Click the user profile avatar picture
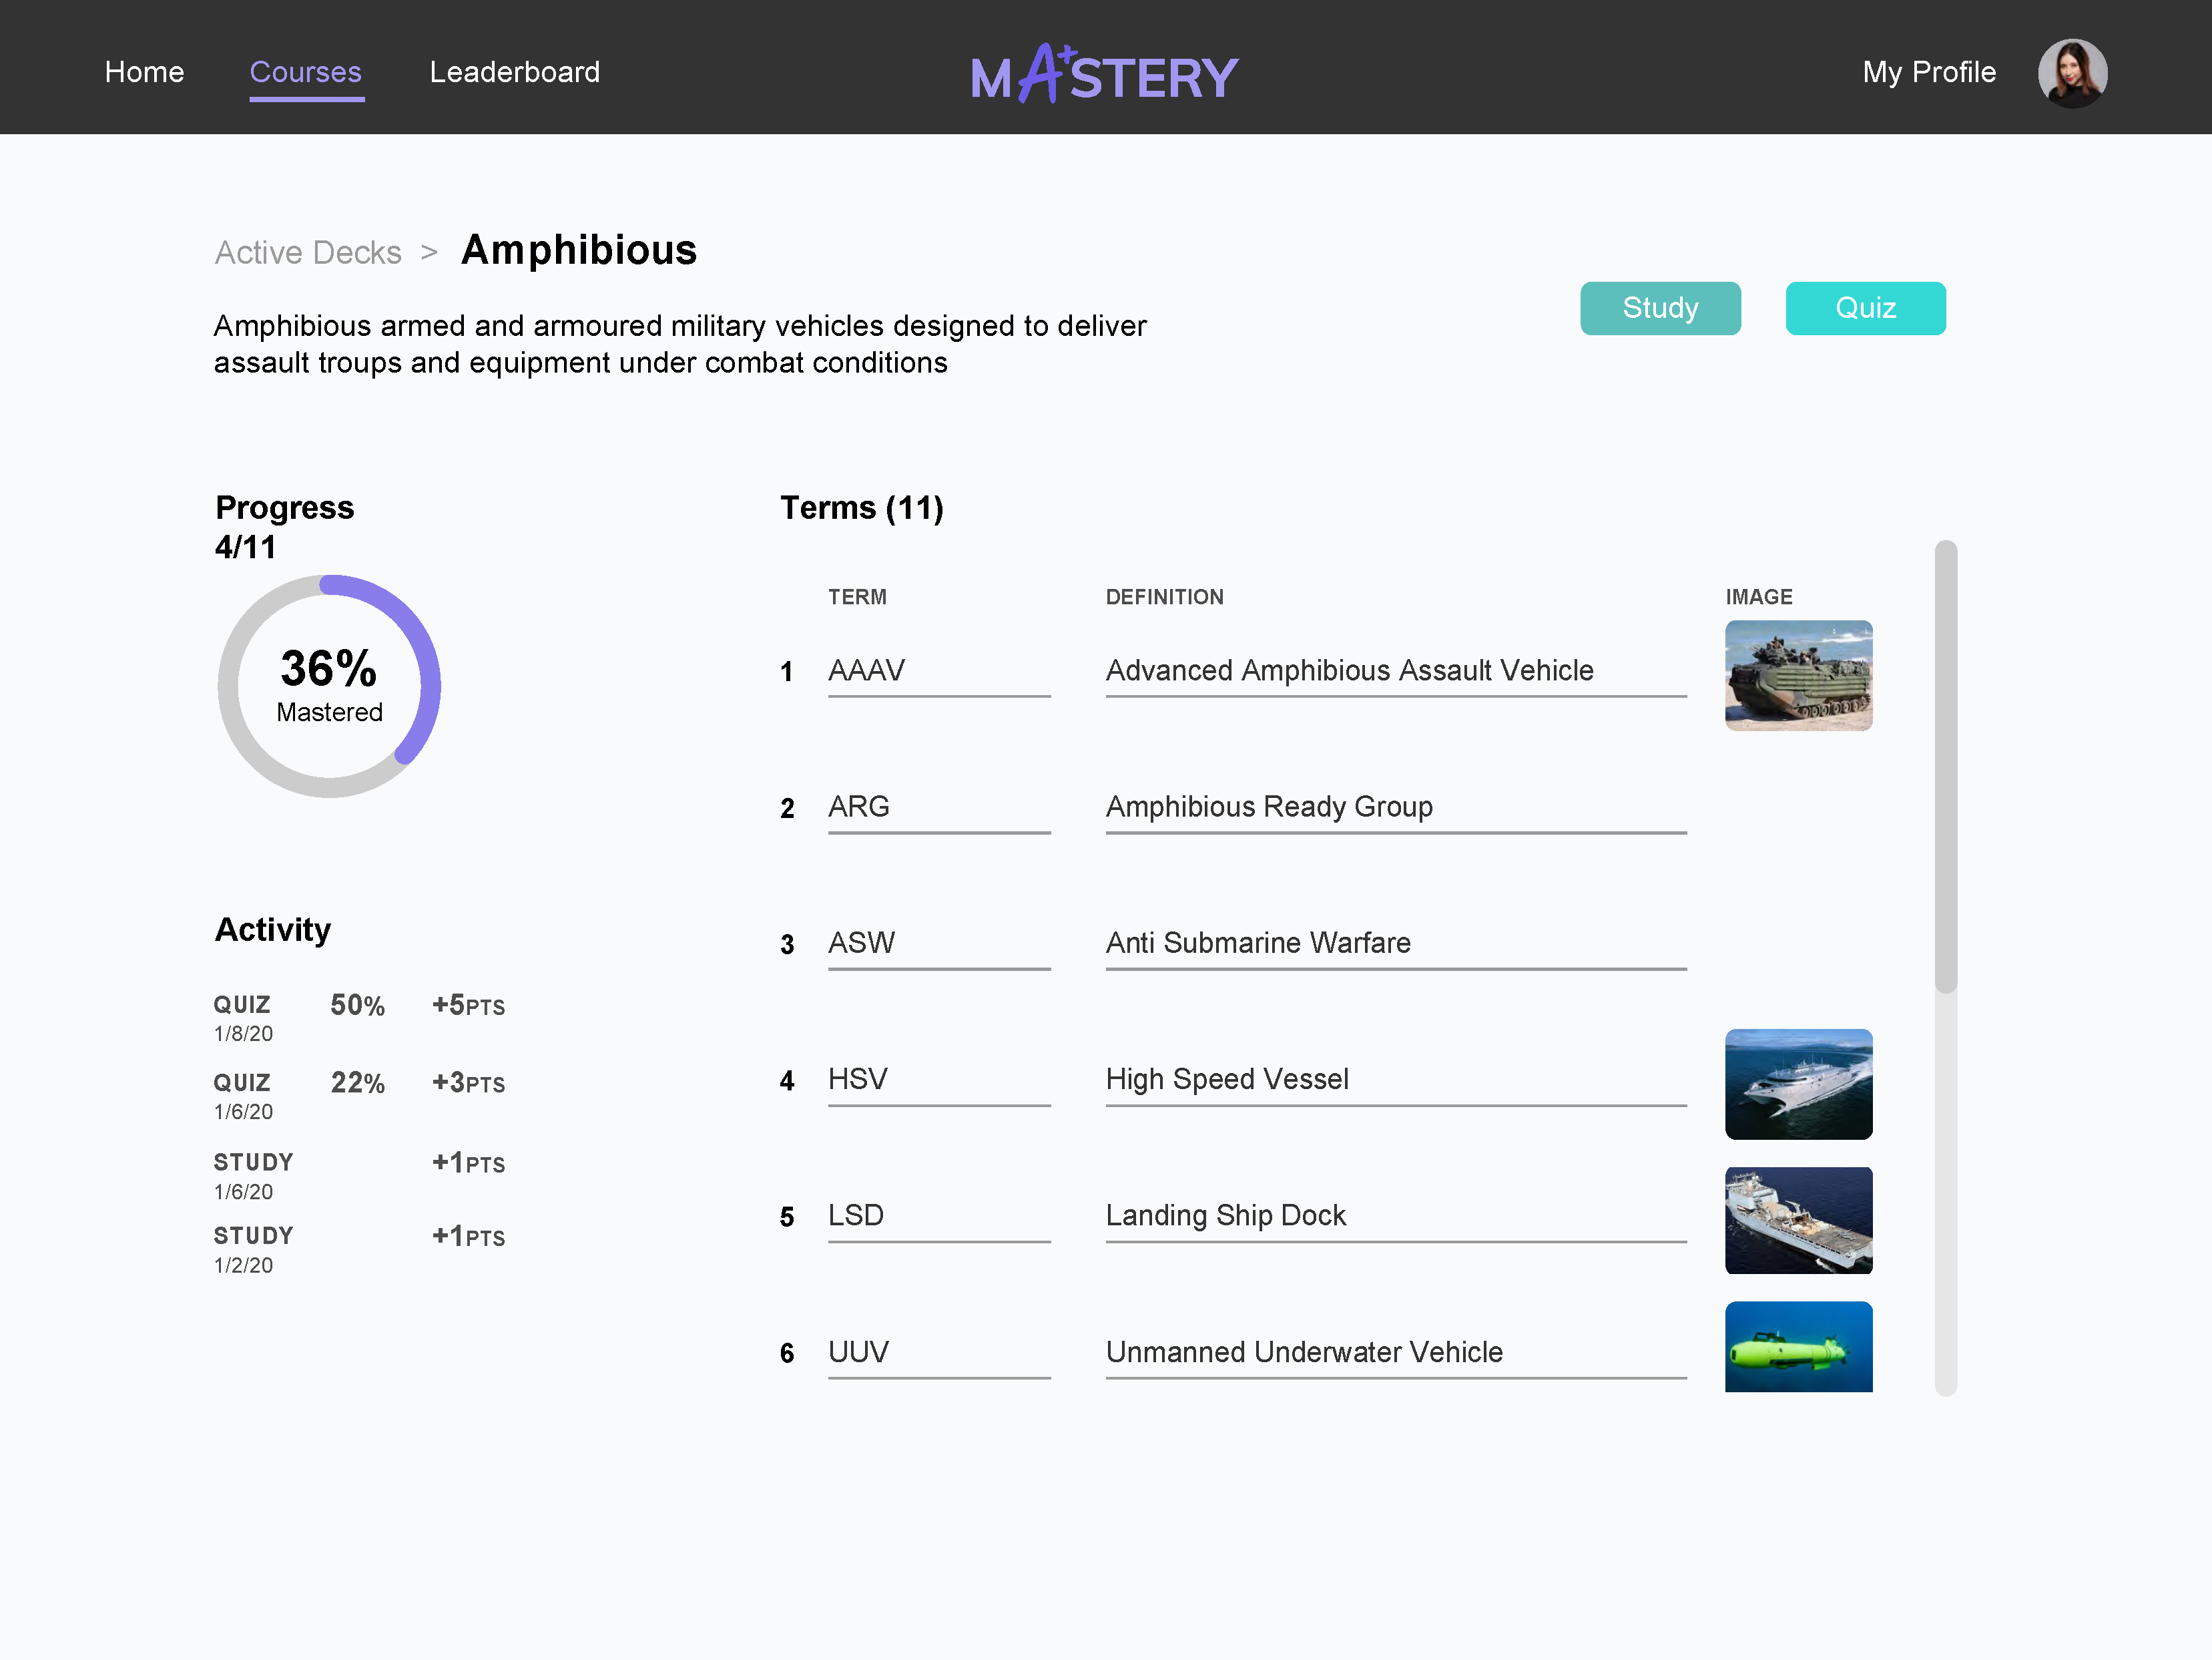 2072,73
